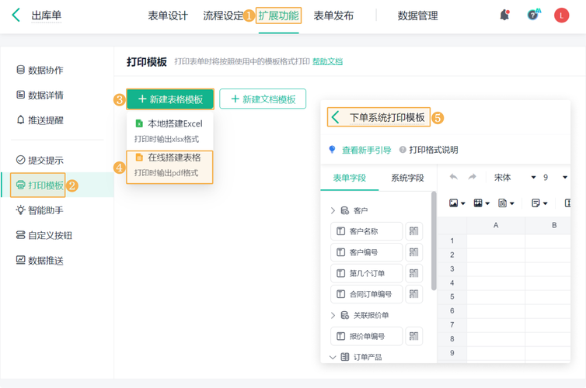This screenshot has width=586, height=388.
Task: Select the 第几个订单 field
Action: click(x=367, y=273)
